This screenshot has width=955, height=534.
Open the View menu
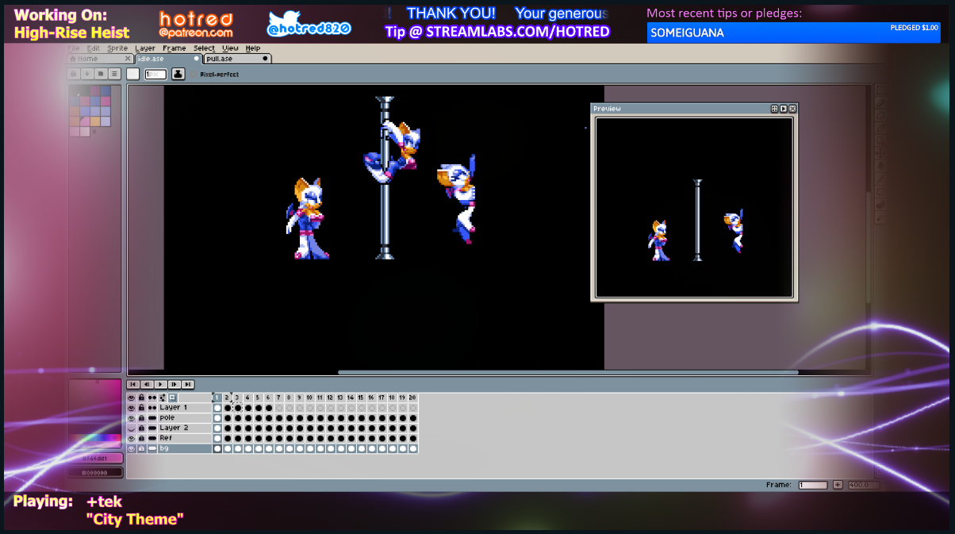(x=230, y=48)
